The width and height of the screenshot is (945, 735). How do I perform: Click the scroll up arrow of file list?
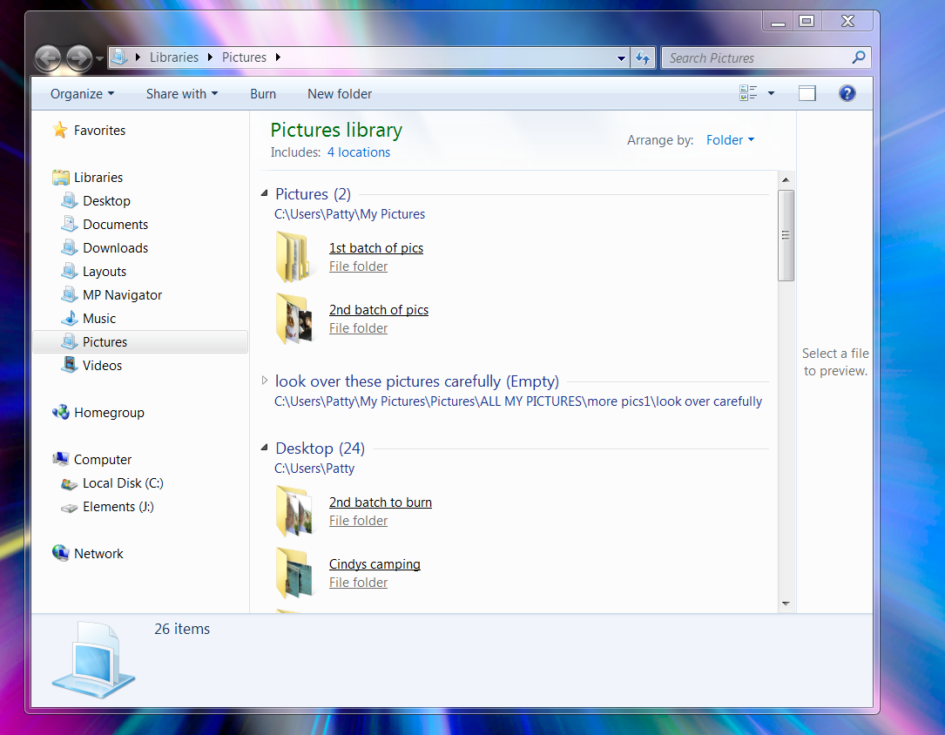coord(786,179)
